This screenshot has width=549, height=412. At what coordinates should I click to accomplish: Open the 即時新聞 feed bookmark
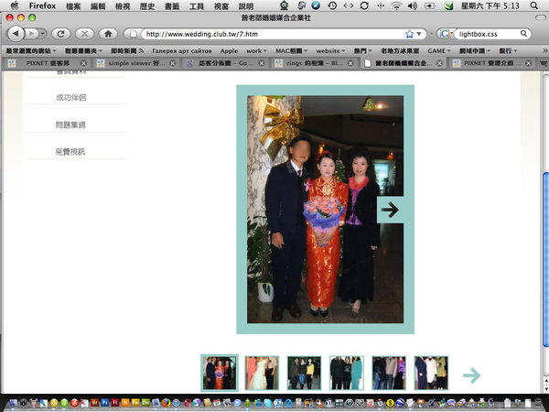click(127, 50)
